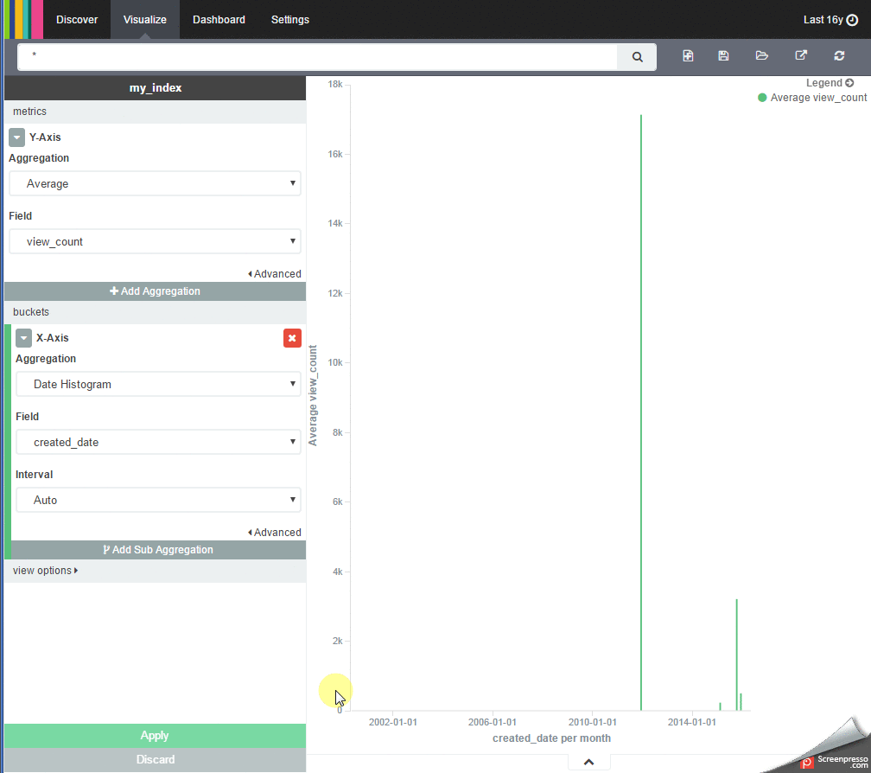Save the current visualization
871x773 pixels.
723,55
